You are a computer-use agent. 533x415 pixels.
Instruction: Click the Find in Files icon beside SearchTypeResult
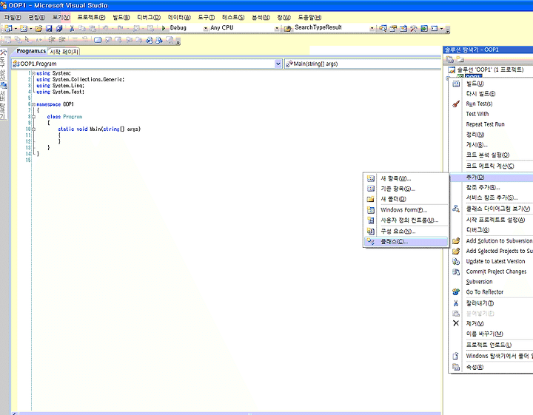[288, 29]
